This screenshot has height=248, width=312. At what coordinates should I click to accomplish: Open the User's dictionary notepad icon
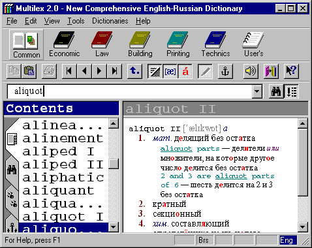coord(253,44)
